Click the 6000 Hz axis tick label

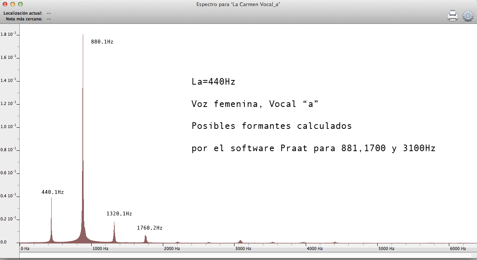(458, 249)
